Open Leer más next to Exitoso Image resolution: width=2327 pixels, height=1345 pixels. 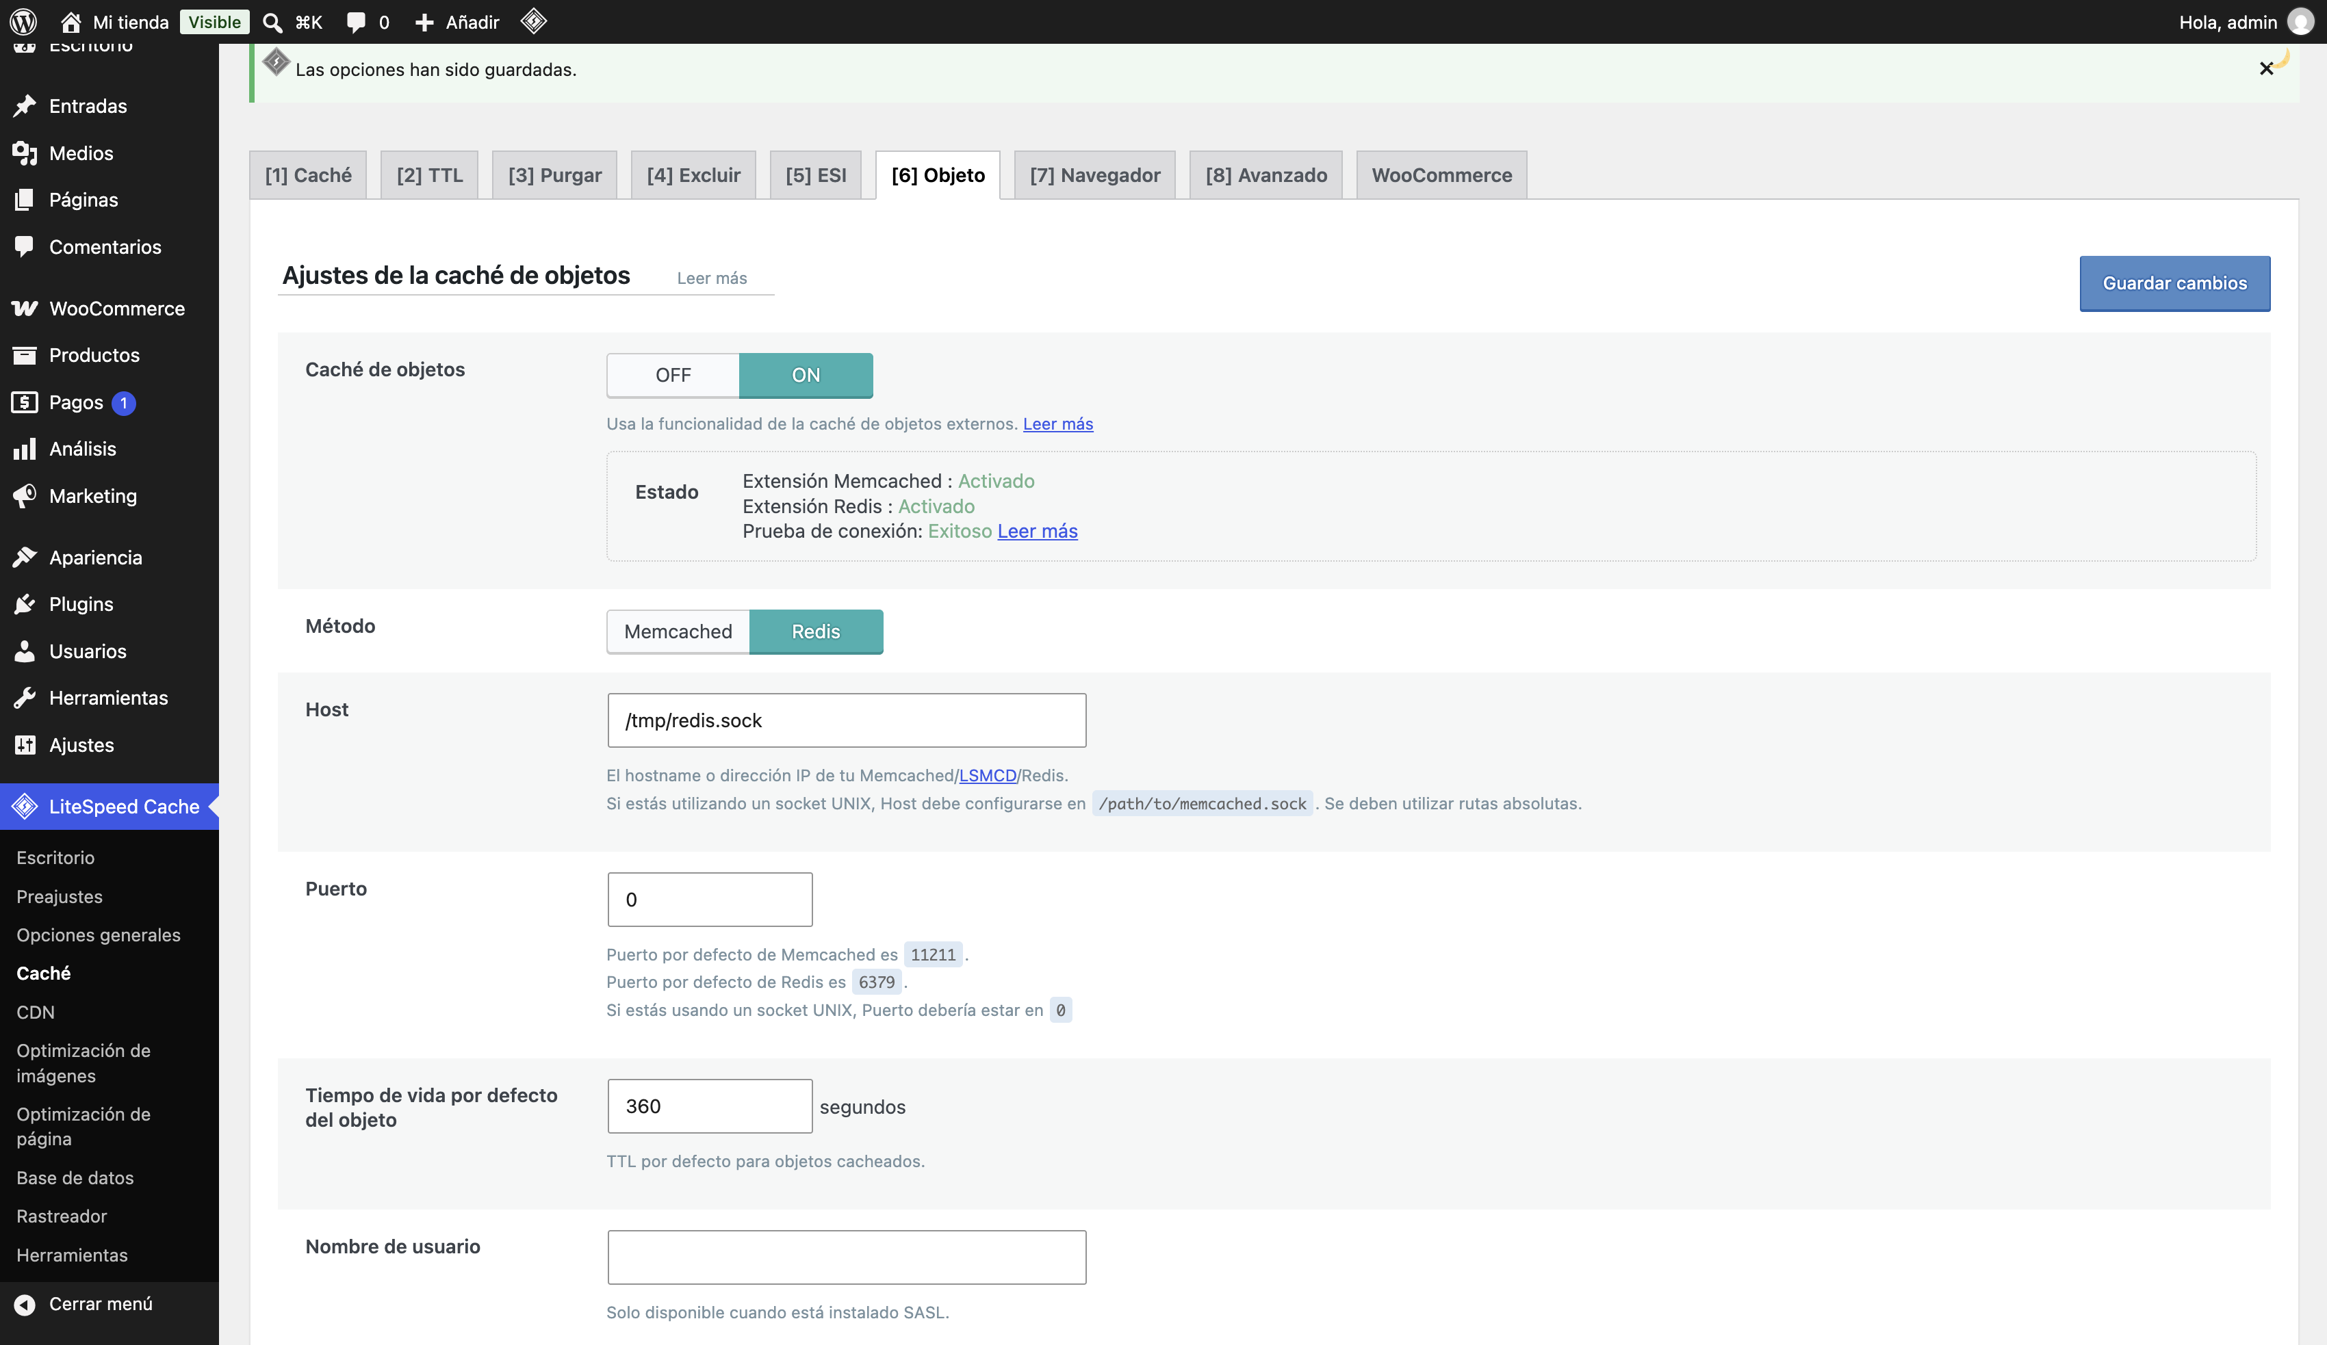(1038, 531)
